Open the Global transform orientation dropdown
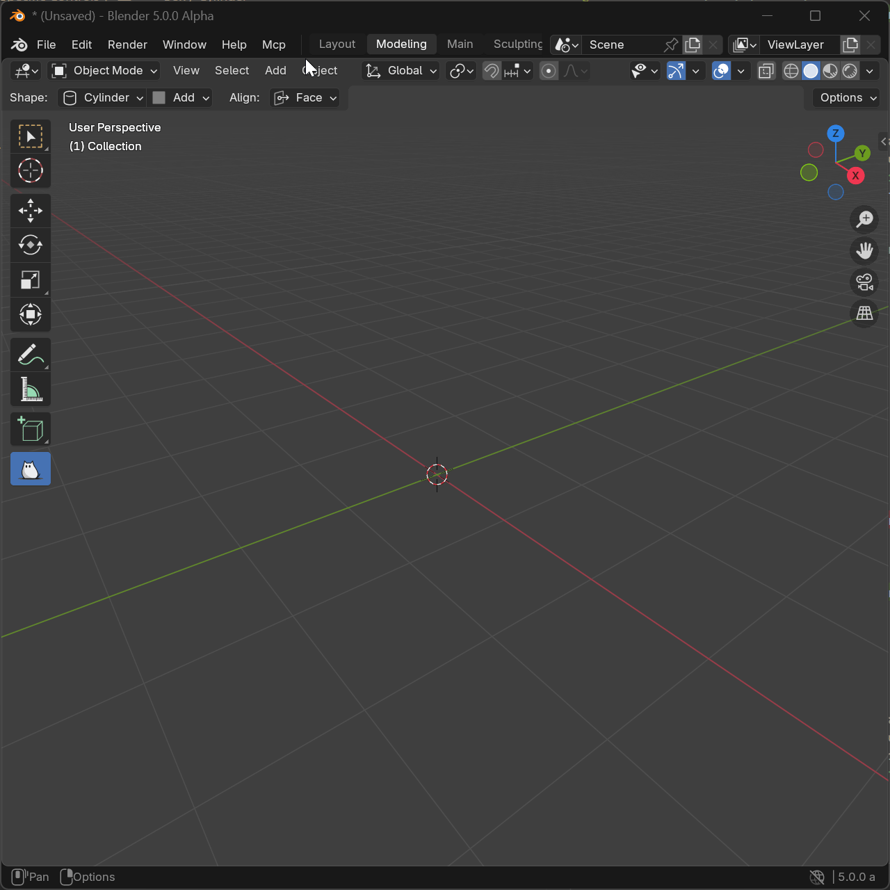890x890 pixels. pyautogui.click(x=402, y=71)
